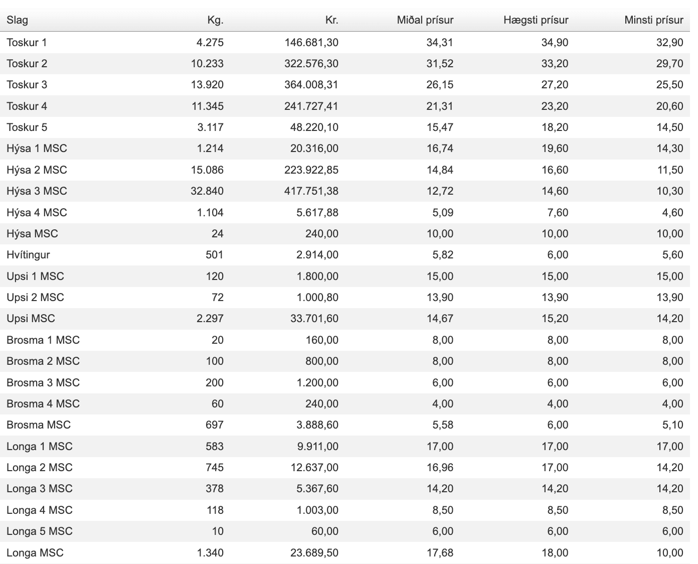Select the Longa 2 MSC row
This screenshot has width=698, height=564.
click(x=345, y=467)
